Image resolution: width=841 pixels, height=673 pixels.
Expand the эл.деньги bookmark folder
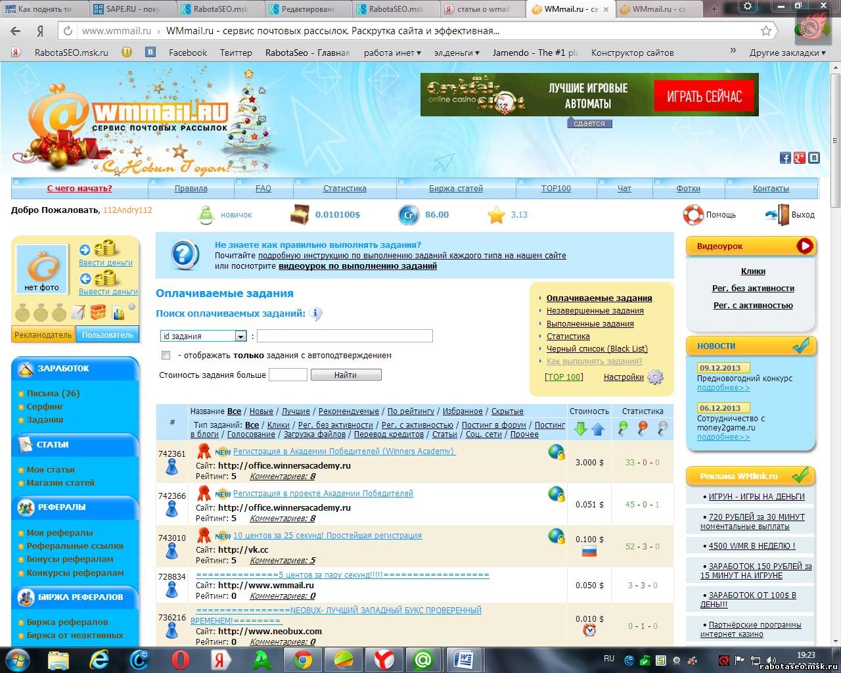click(x=457, y=53)
